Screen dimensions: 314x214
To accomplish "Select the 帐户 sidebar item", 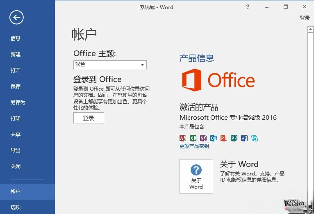I will pyautogui.click(x=27, y=191).
